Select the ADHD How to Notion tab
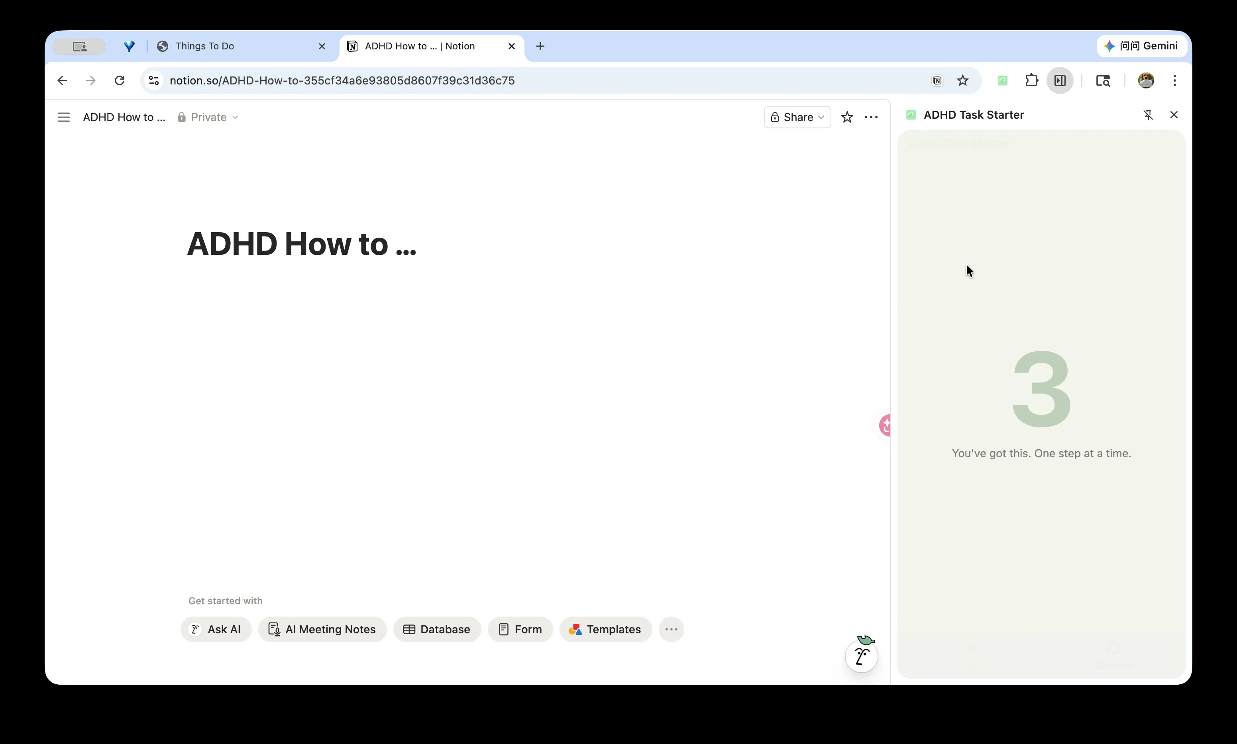Image resolution: width=1237 pixels, height=744 pixels. (431, 46)
